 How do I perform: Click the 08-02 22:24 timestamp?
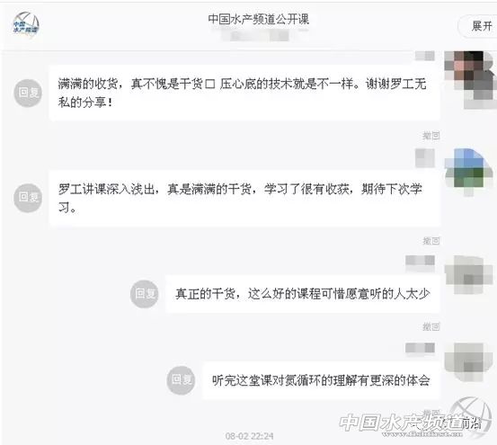point(250,436)
